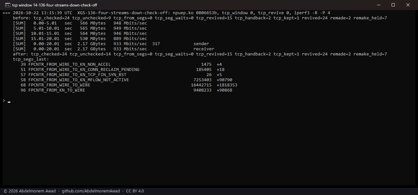
Task: Click '564 MBytes' in the 10.01-15.01 row
Action: [x=93, y=34]
